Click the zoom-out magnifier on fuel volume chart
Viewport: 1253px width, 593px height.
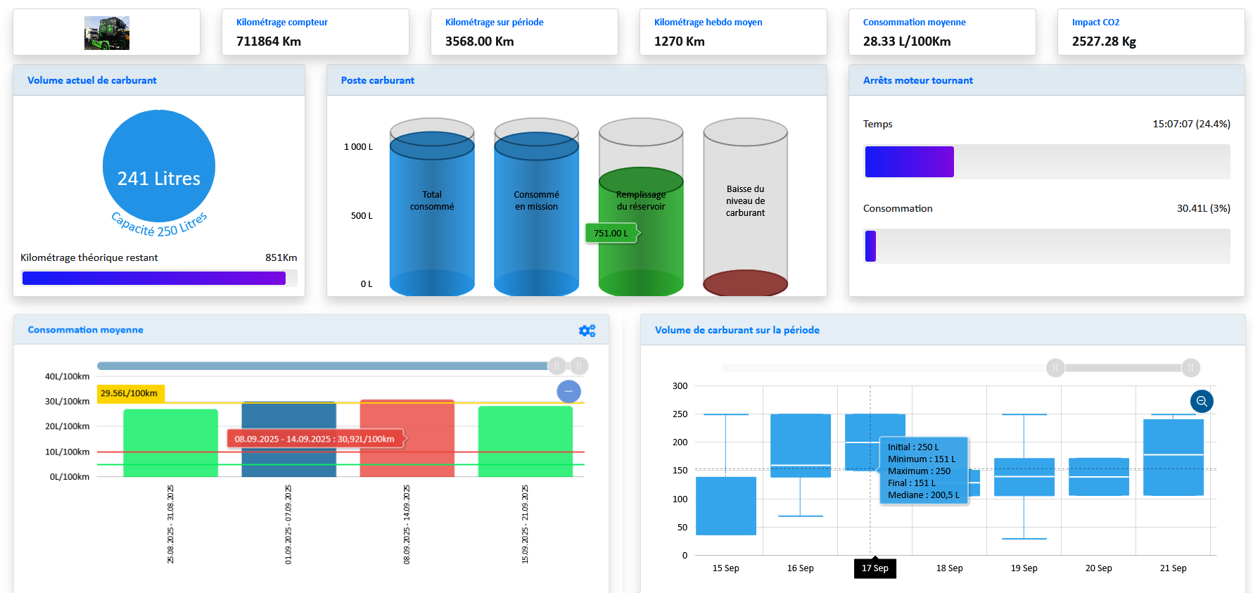pos(1202,402)
